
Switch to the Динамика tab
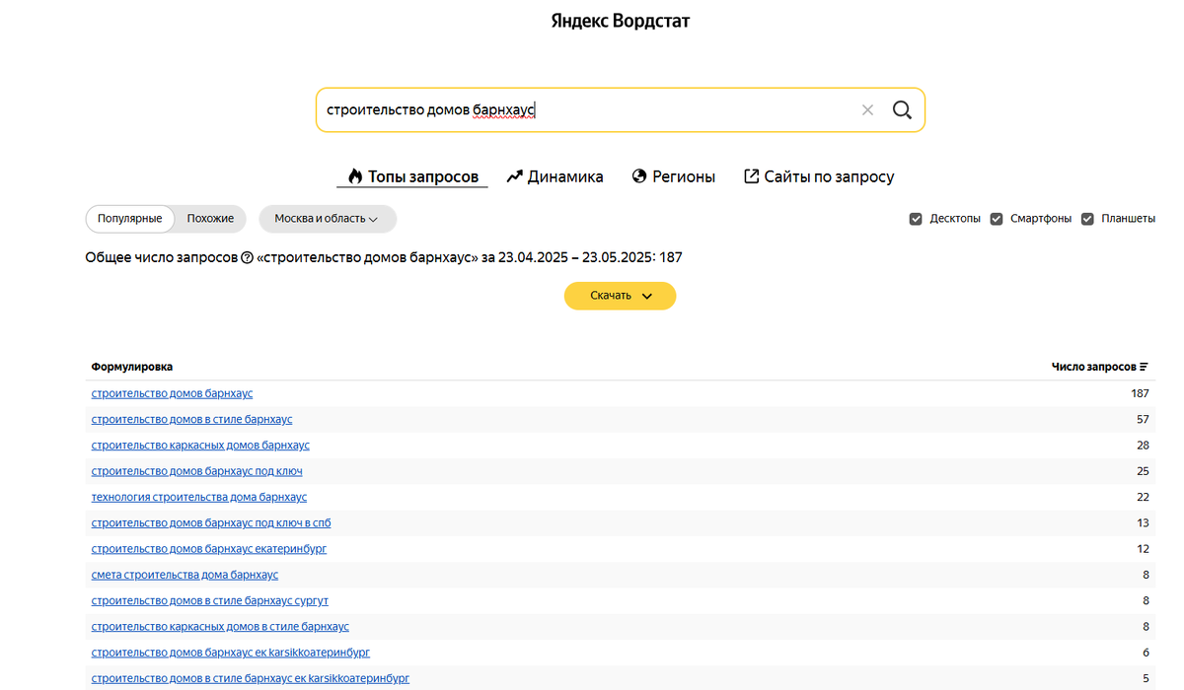[x=555, y=176]
